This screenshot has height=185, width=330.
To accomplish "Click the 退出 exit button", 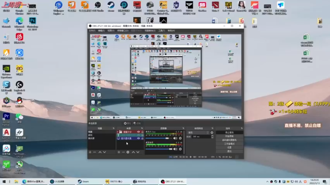I will 229,151.
